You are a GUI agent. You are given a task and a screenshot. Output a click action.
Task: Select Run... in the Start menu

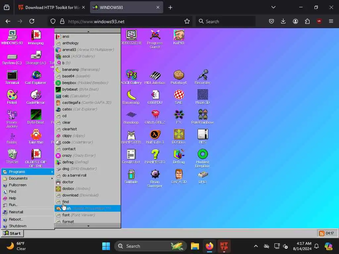pos(28,205)
